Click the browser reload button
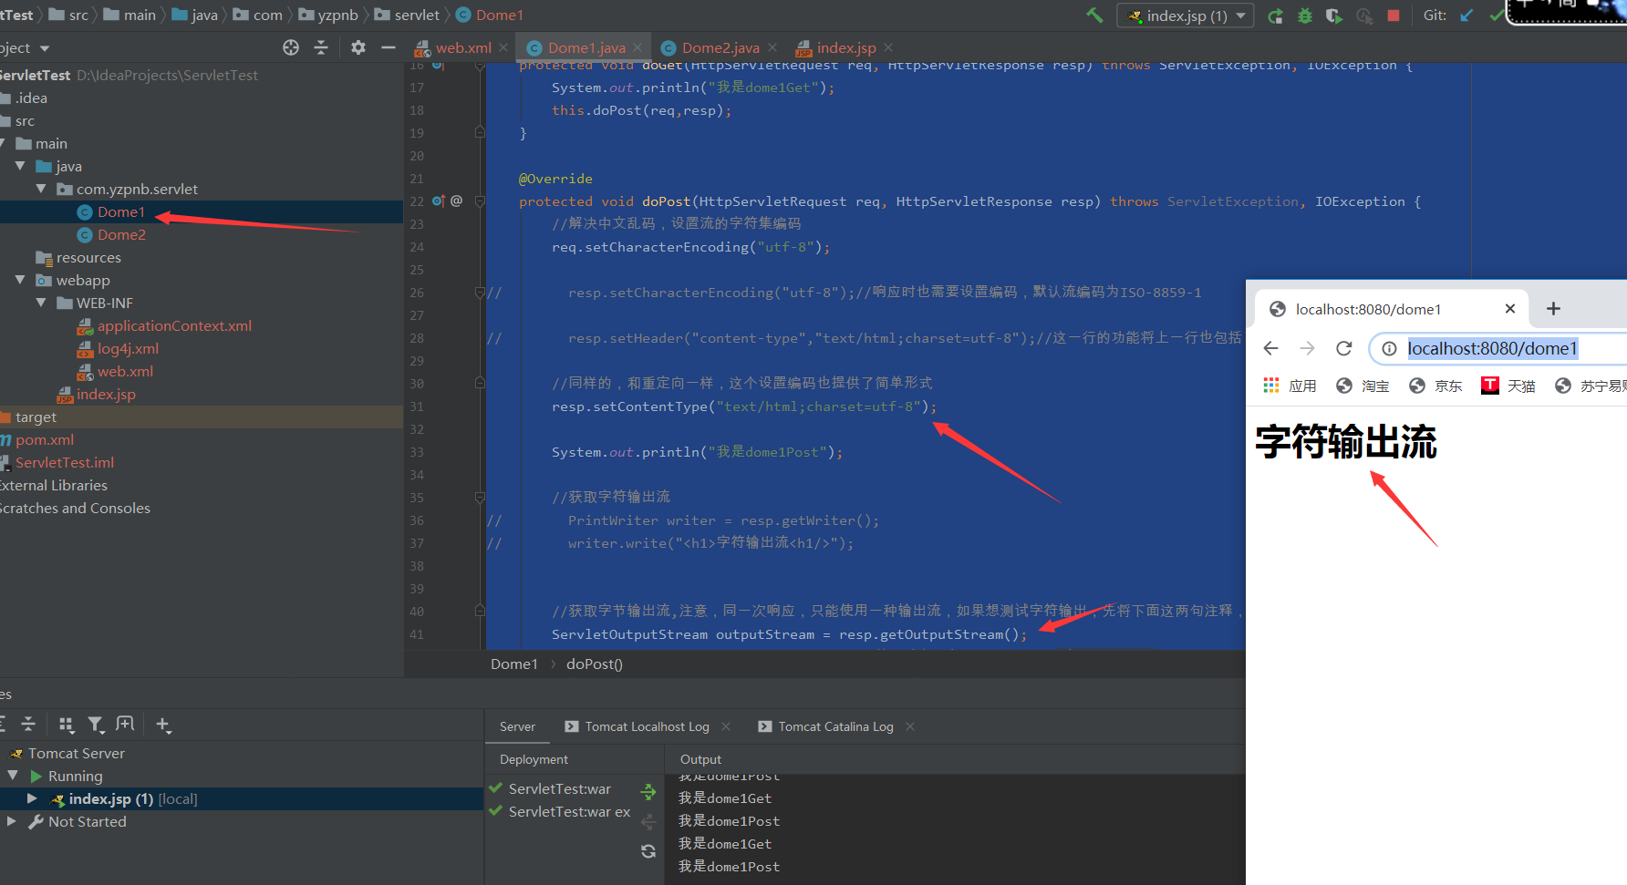1627x885 pixels. coord(1343,348)
